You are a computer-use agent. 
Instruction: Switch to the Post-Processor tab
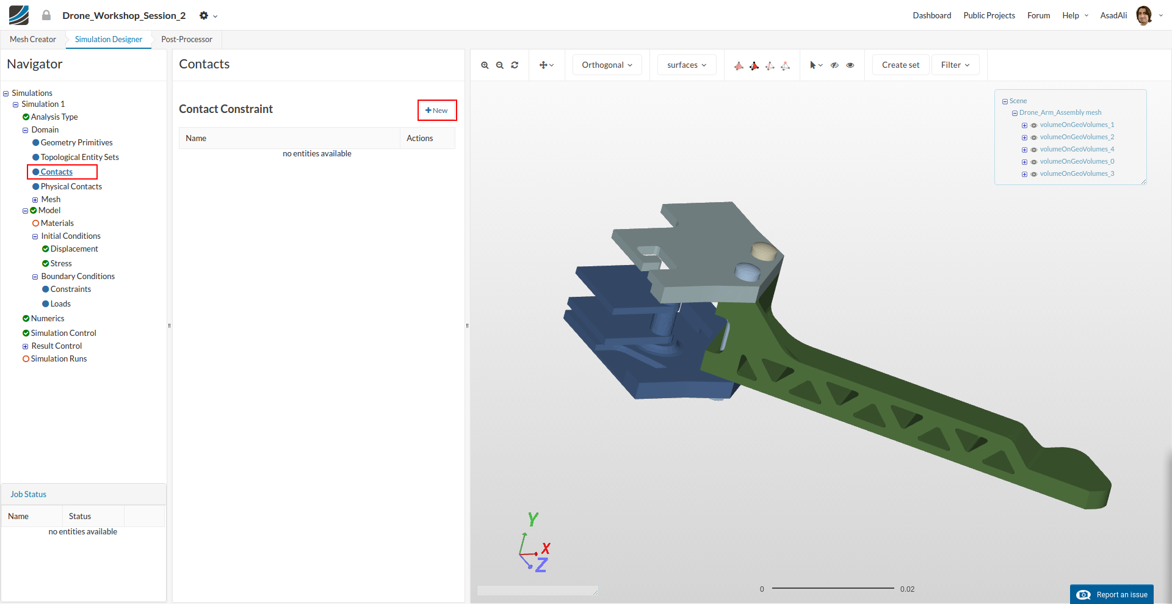186,40
